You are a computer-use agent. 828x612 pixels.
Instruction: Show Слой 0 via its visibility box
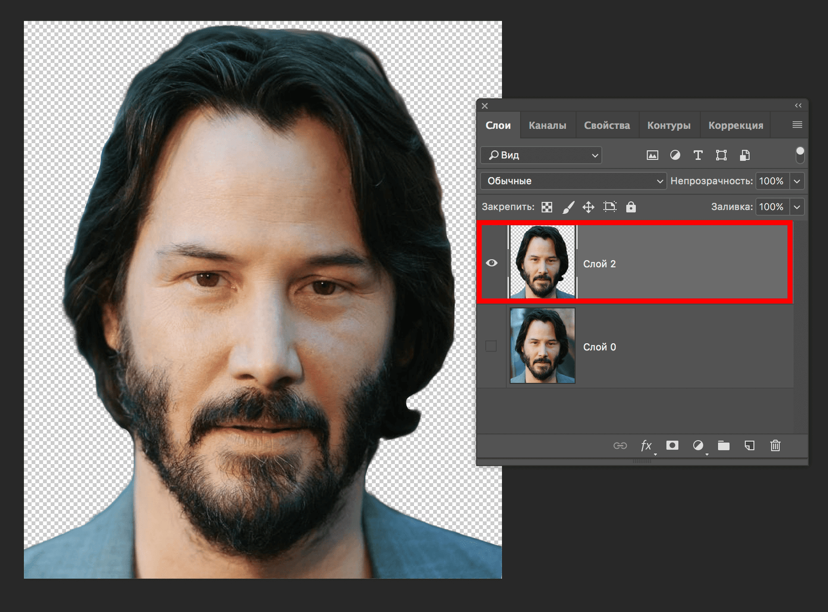coord(491,346)
